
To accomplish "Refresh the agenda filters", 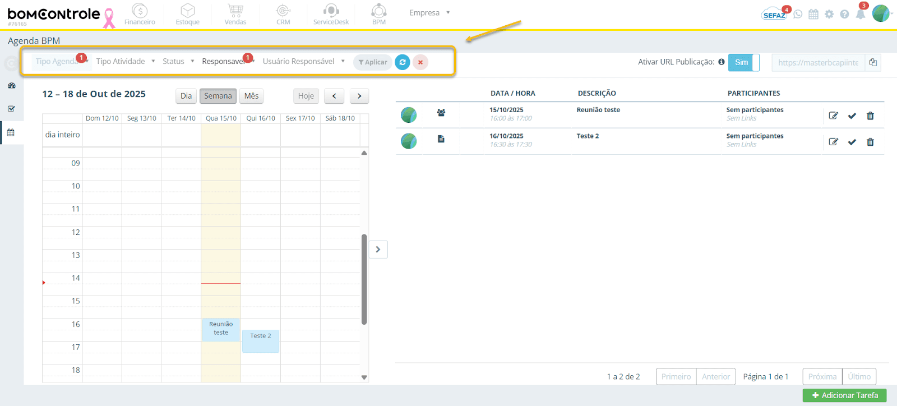I will tap(403, 62).
